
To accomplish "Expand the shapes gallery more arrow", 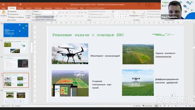I will pos(128,17).
